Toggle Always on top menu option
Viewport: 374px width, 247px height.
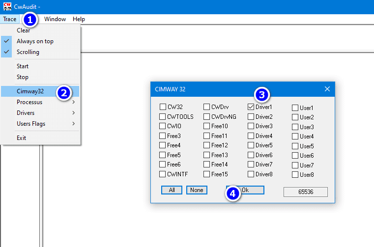click(x=35, y=41)
